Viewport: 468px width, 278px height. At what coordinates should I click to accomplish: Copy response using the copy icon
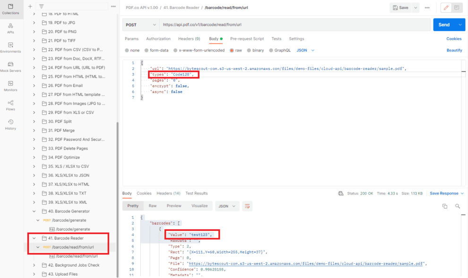444,206
